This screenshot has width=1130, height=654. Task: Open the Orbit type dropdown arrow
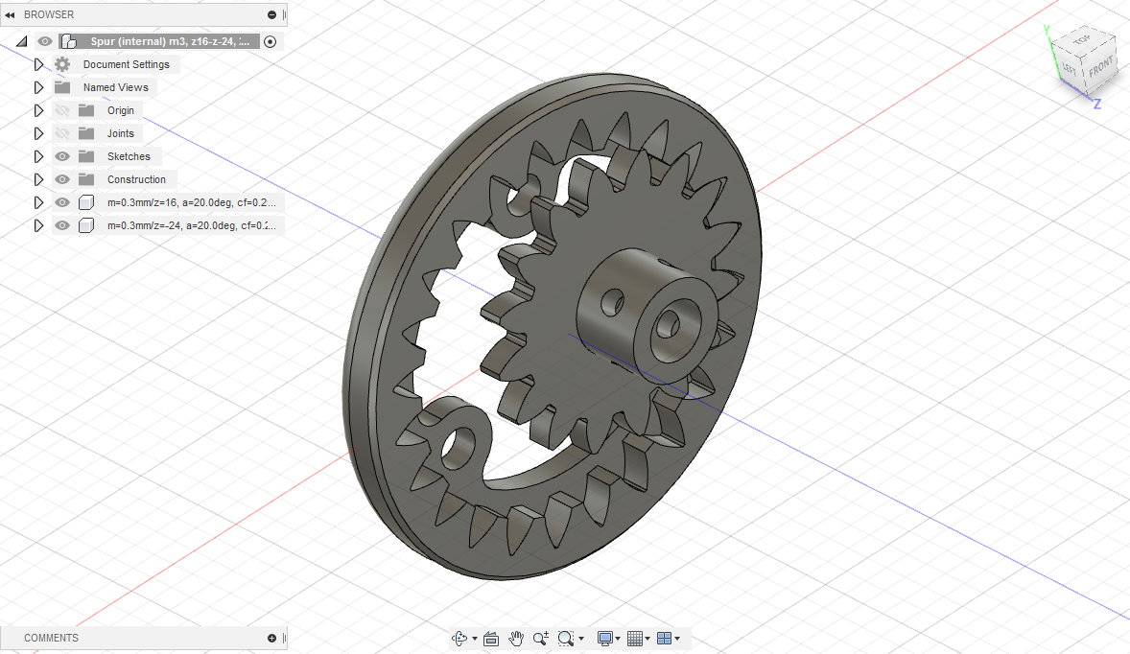coord(474,639)
